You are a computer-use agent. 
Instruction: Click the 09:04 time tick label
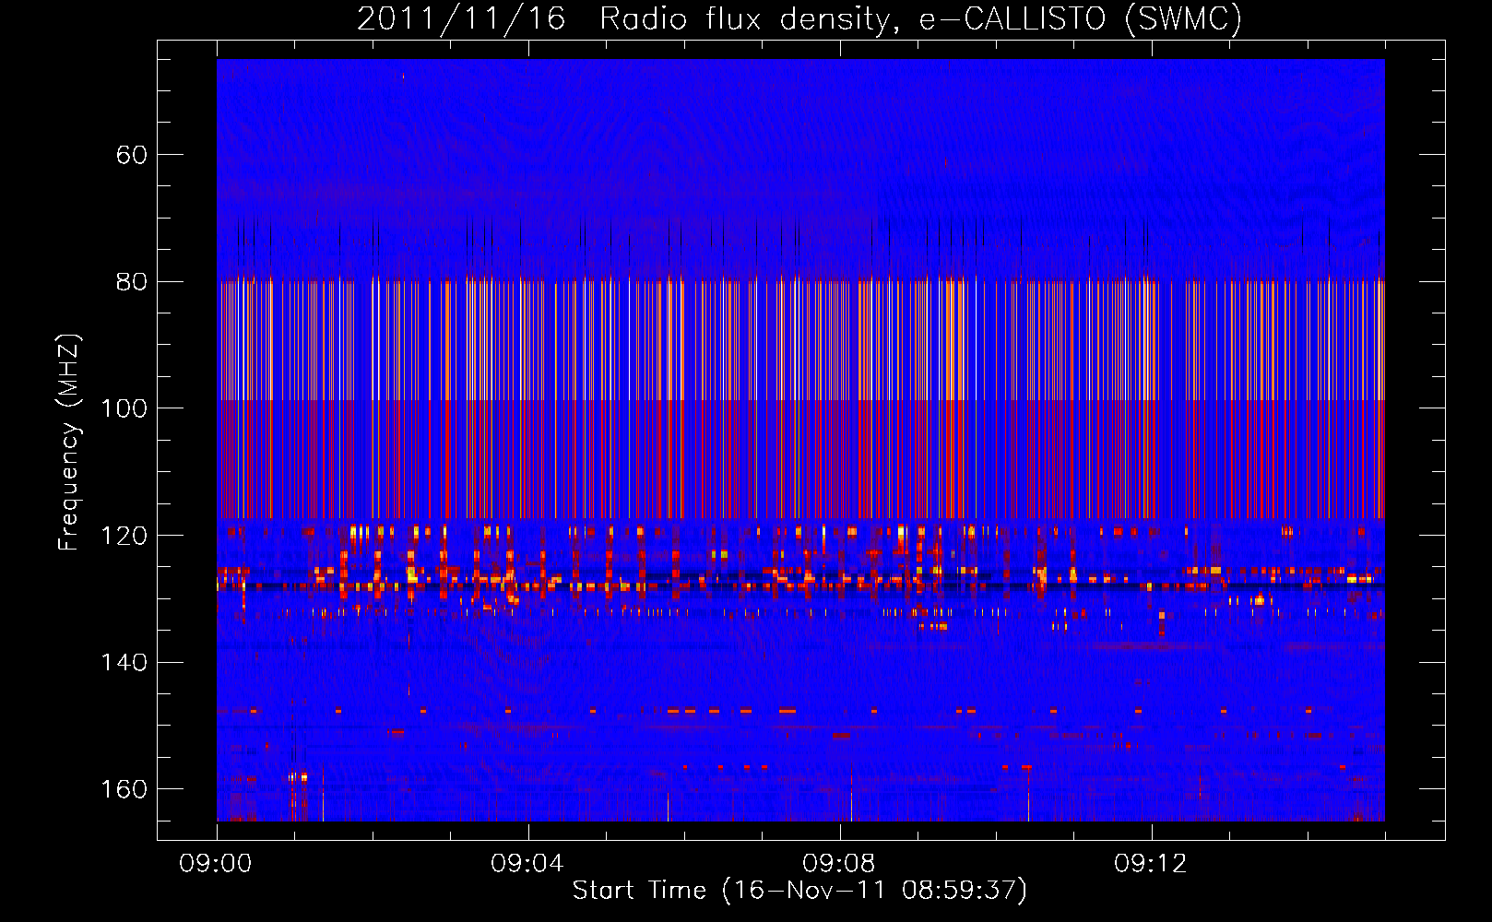527,864
